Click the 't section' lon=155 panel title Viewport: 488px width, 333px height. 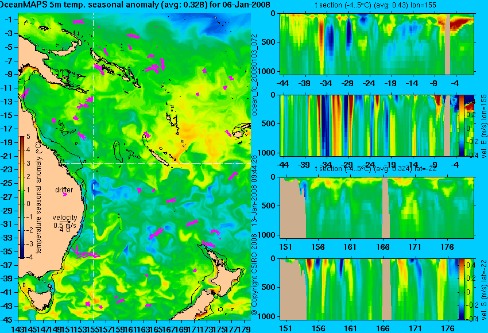coord(375,5)
